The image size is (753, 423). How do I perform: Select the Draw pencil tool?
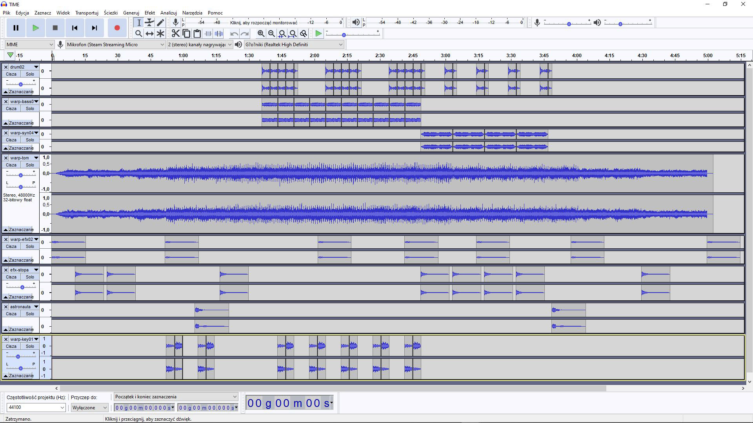coord(160,22)
